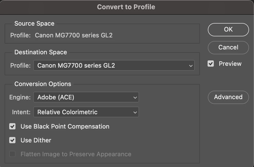Click the Preview label text
This screenshot has height=167, width=254.
click(230, 64)
